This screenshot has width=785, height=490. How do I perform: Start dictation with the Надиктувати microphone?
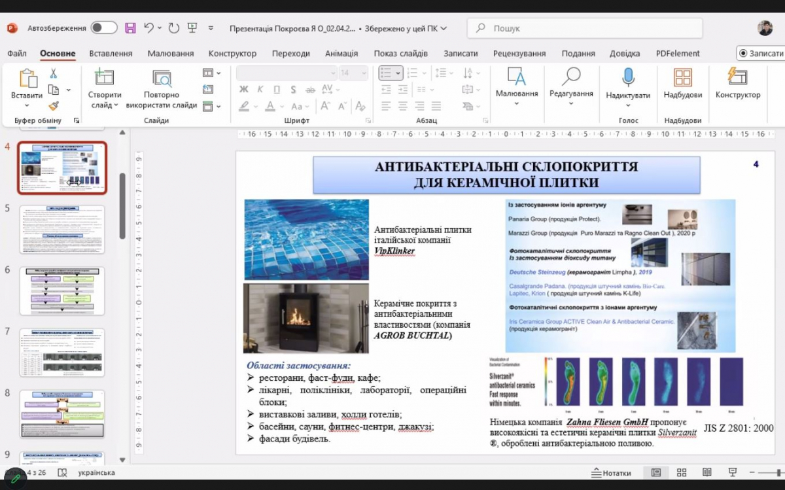pyautogui.click(x=628, y=77)
